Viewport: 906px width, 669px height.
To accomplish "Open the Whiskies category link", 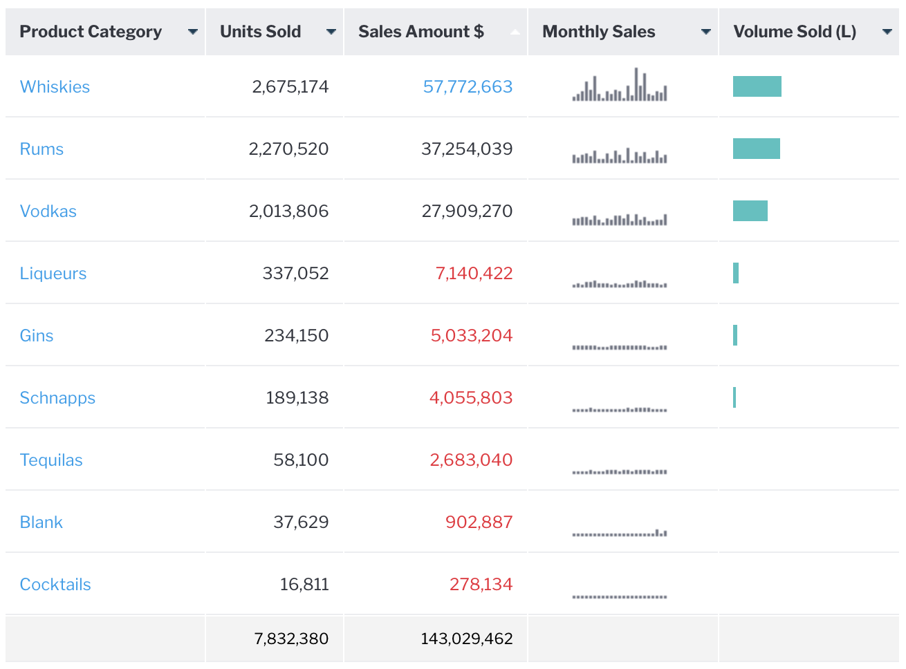I will click(x=55, y=87).
